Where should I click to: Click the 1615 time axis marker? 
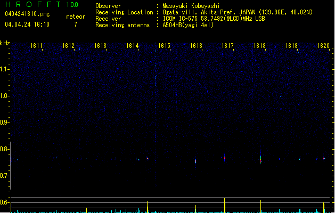tap(164, 46)
